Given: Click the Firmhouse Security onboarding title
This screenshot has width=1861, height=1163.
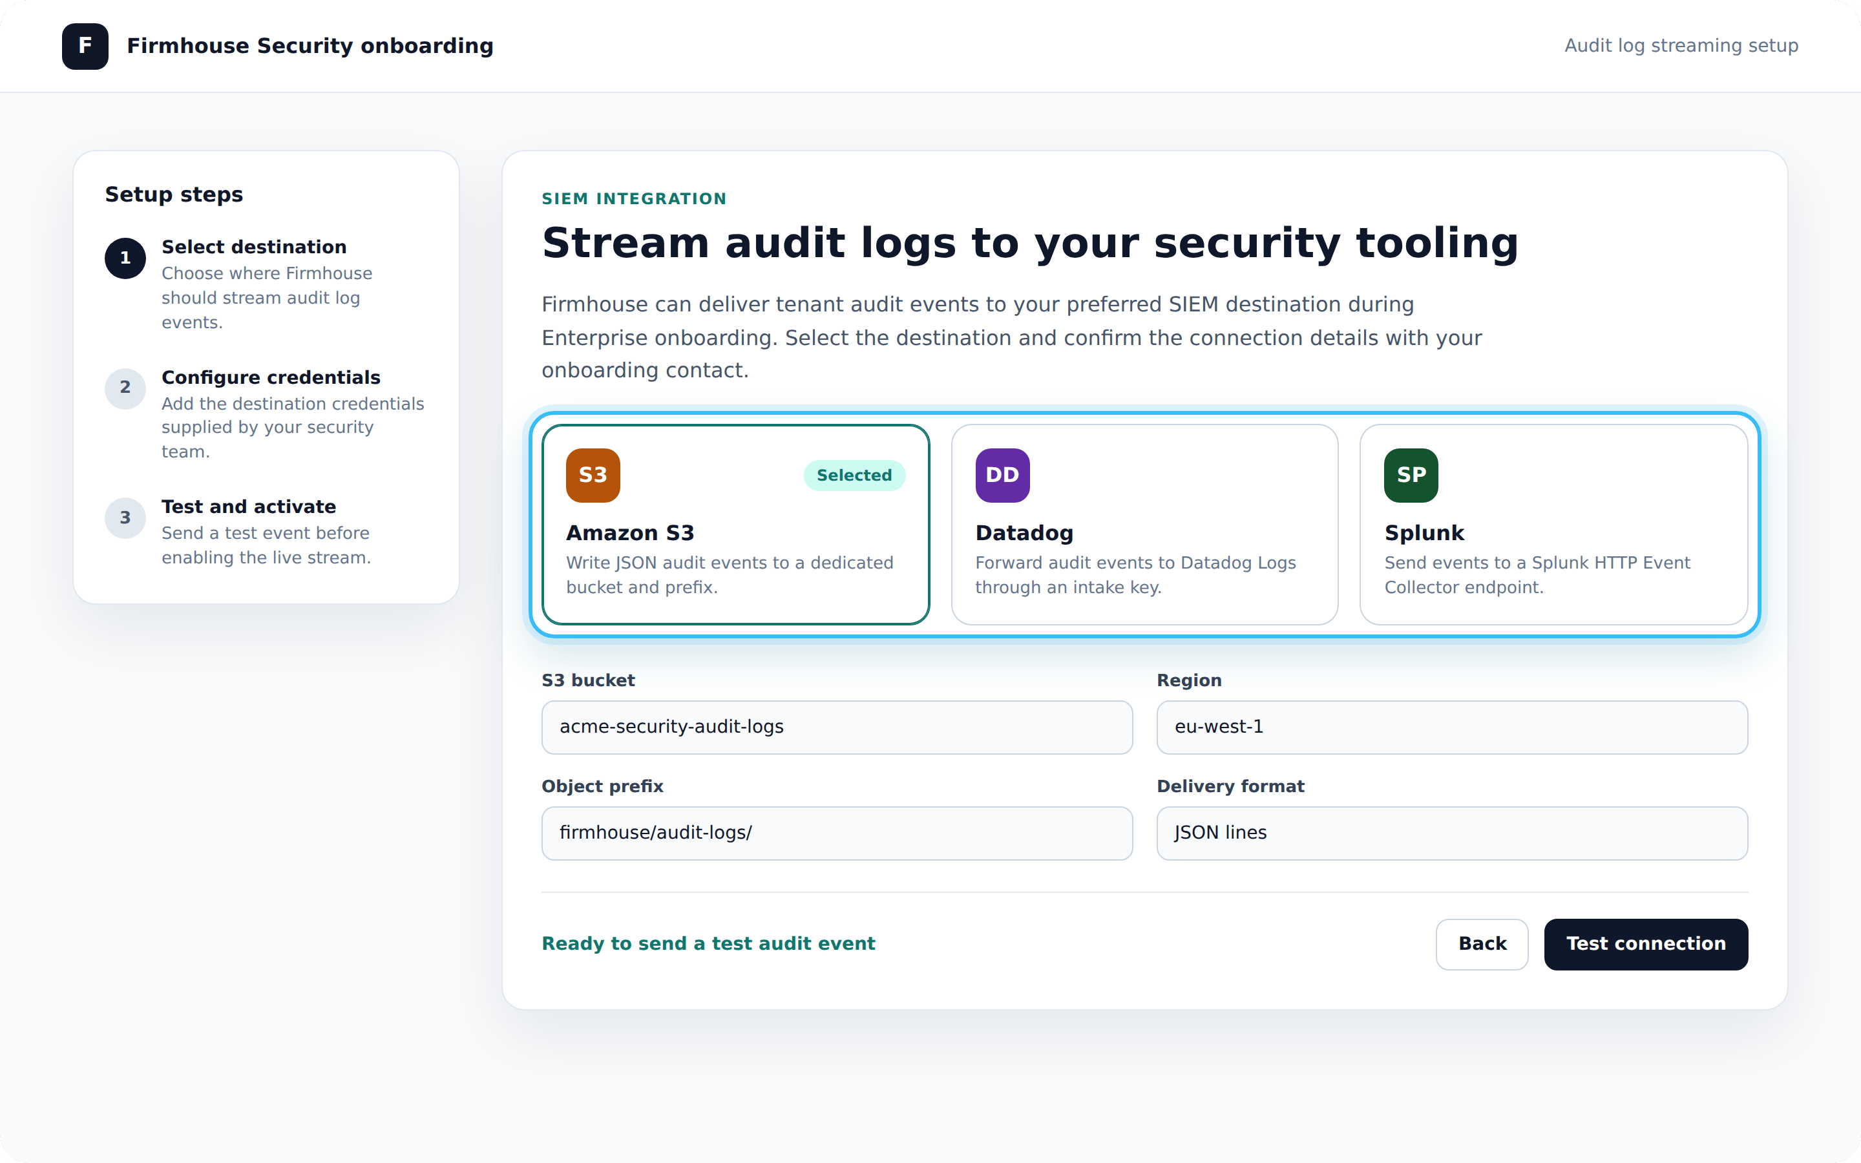Looking at the screenshot, I should (x=310, y=46).
